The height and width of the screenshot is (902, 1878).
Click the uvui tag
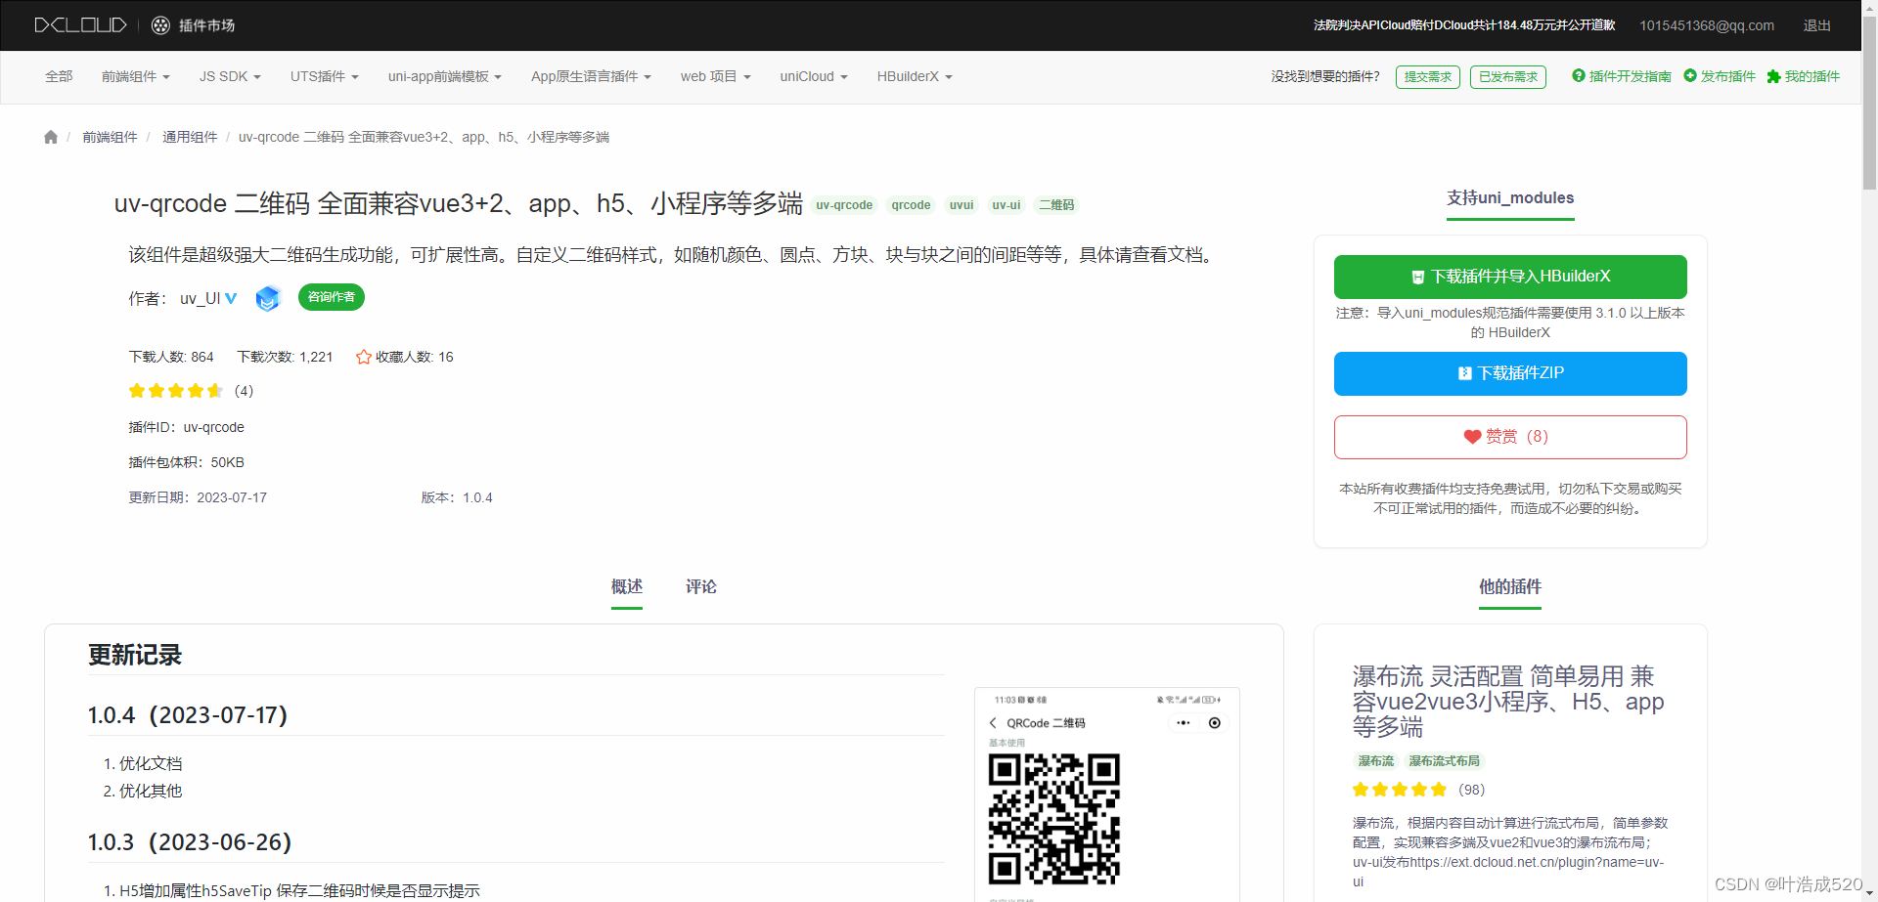(x=961, y=205)
